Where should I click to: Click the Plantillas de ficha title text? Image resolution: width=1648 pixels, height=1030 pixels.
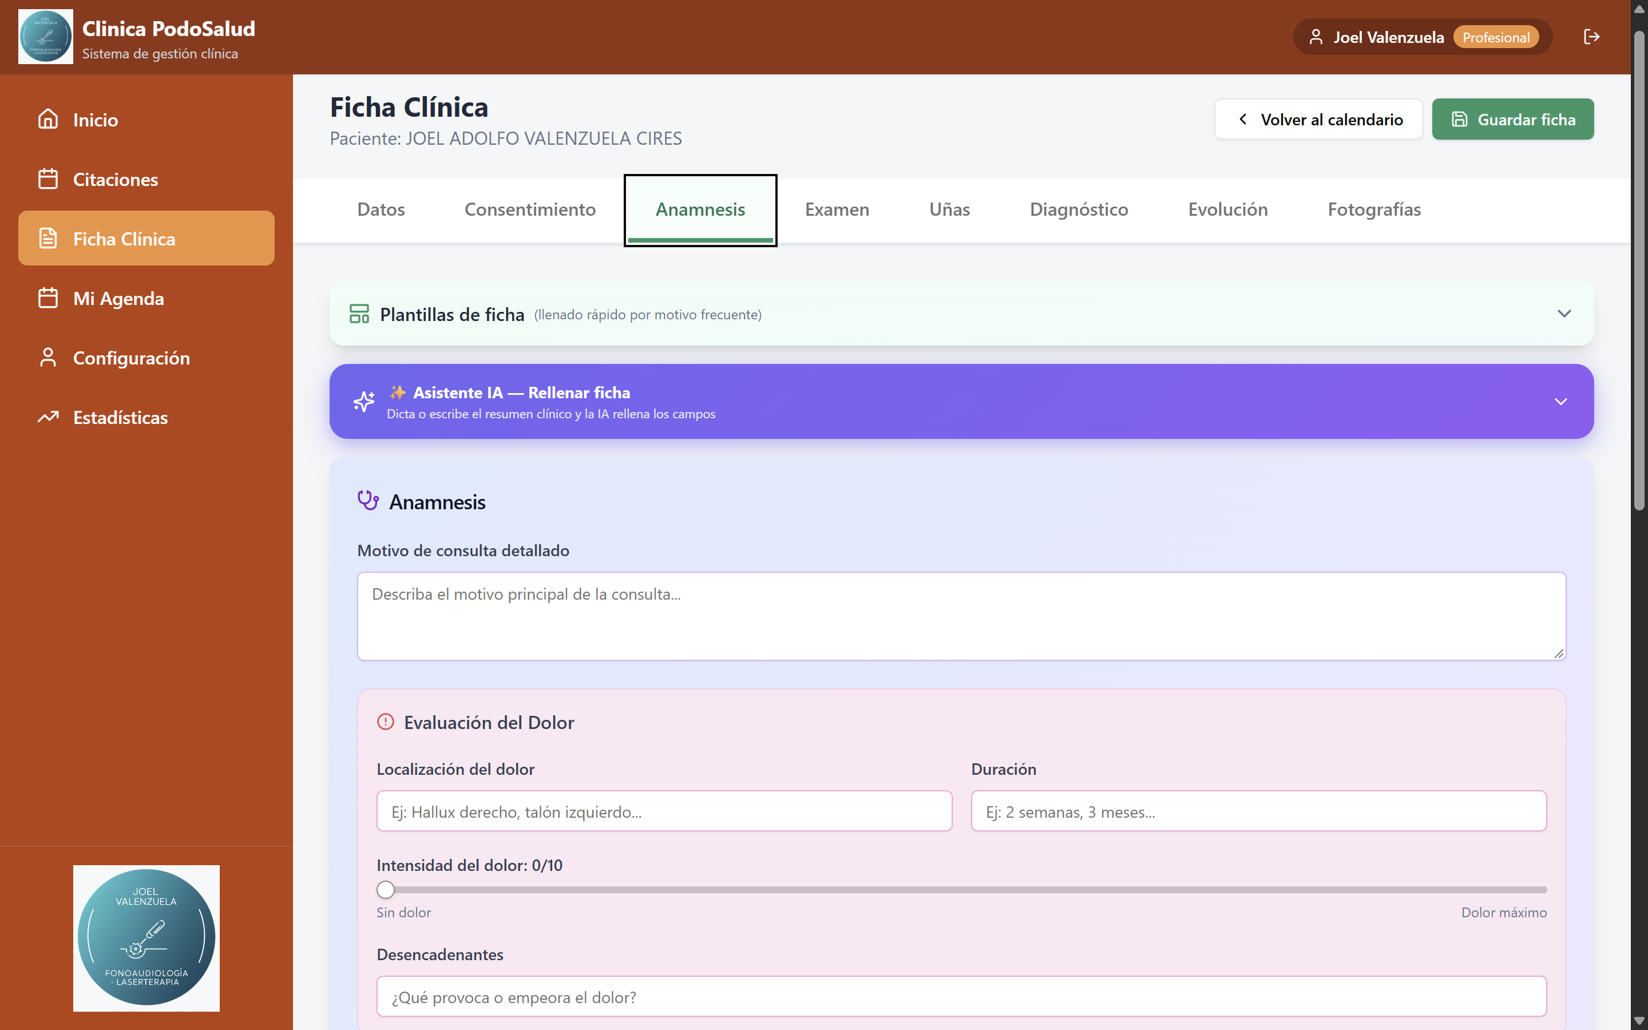[x=452, y=314]
